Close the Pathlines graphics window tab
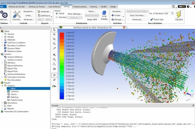The width and height of the screenshot is (195, 129). point(124,27)
